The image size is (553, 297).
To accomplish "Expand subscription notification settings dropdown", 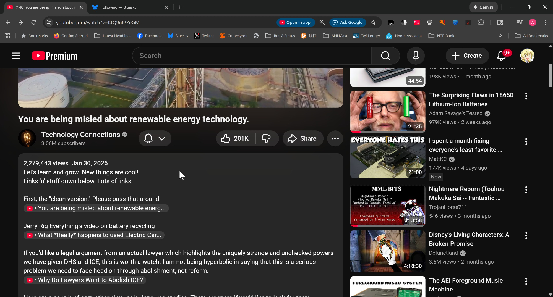I will [x=155, y=138].
